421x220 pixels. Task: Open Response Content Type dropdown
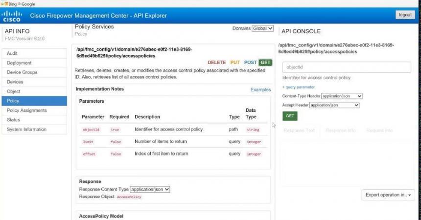[150, 189]
